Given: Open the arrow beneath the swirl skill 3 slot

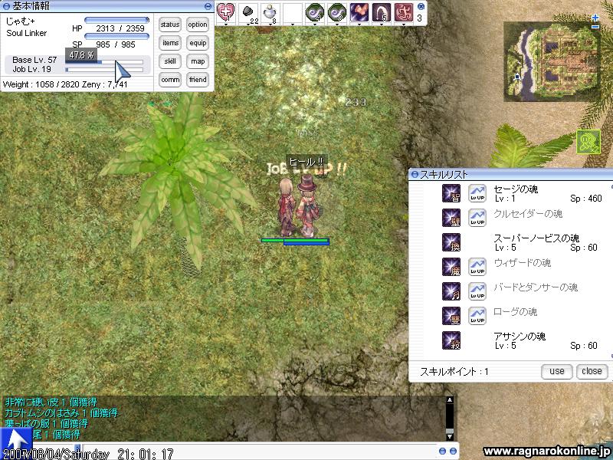Looking at the screenshot, I should [x=337, y=25].
